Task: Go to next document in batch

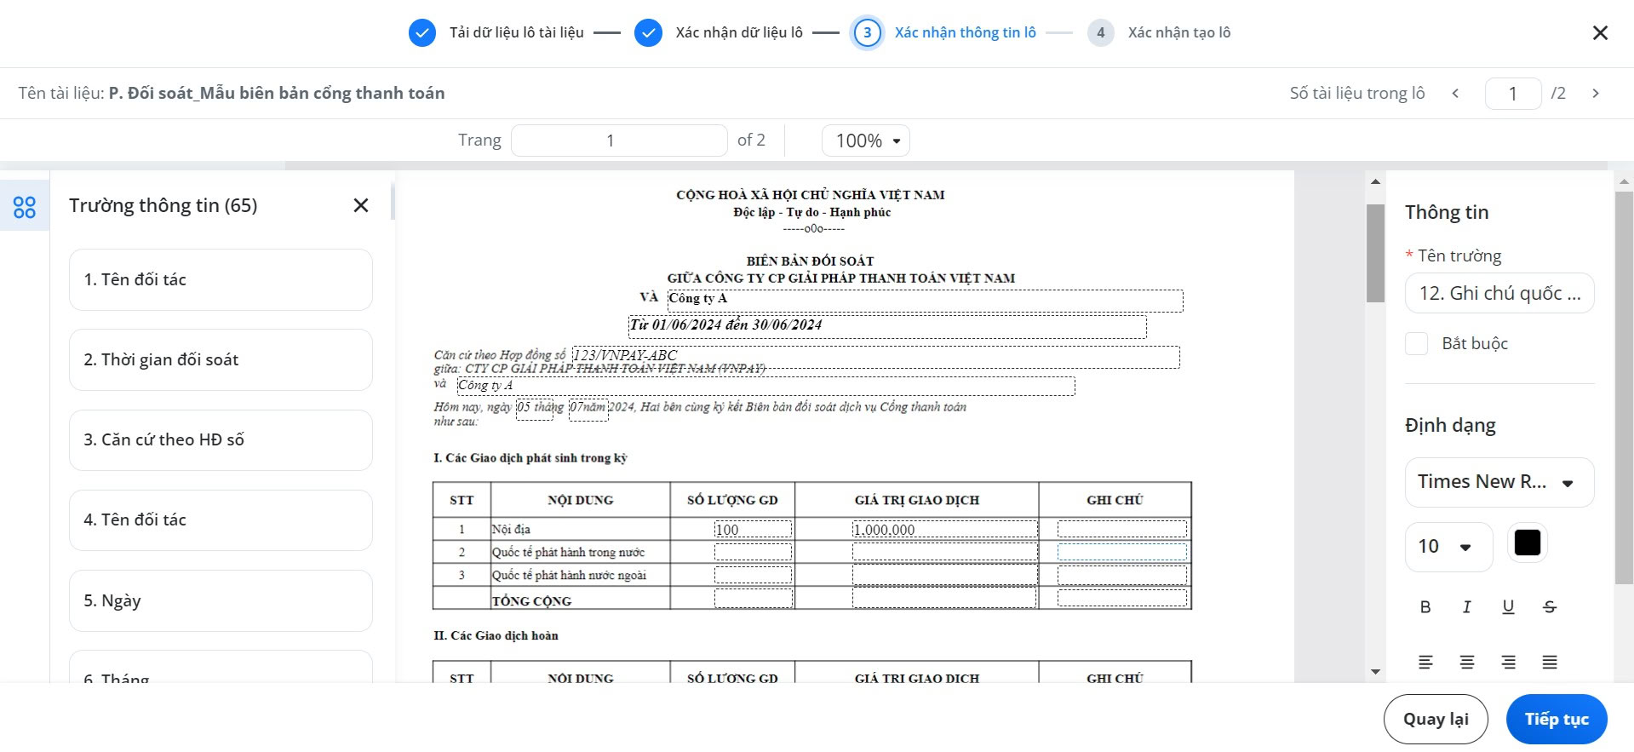Action: tap(1596, 94)
